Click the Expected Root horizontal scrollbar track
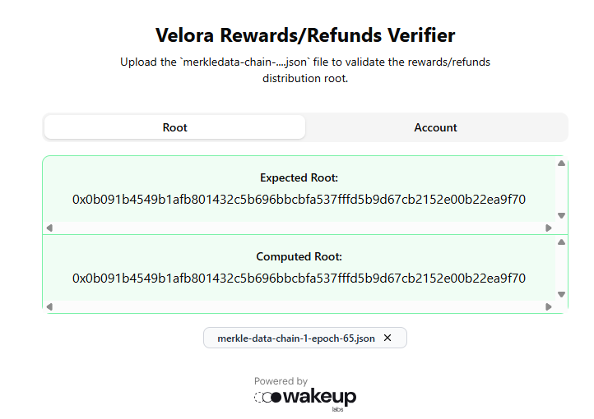Viewport: 594px width, 419px height. point(299,228)
